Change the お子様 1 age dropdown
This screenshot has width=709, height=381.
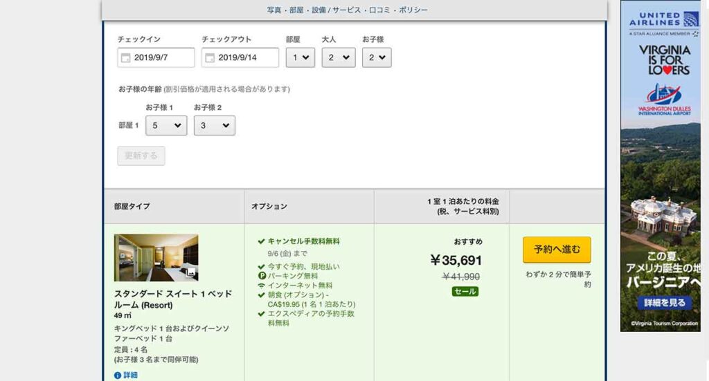click(x=166, y=125)
